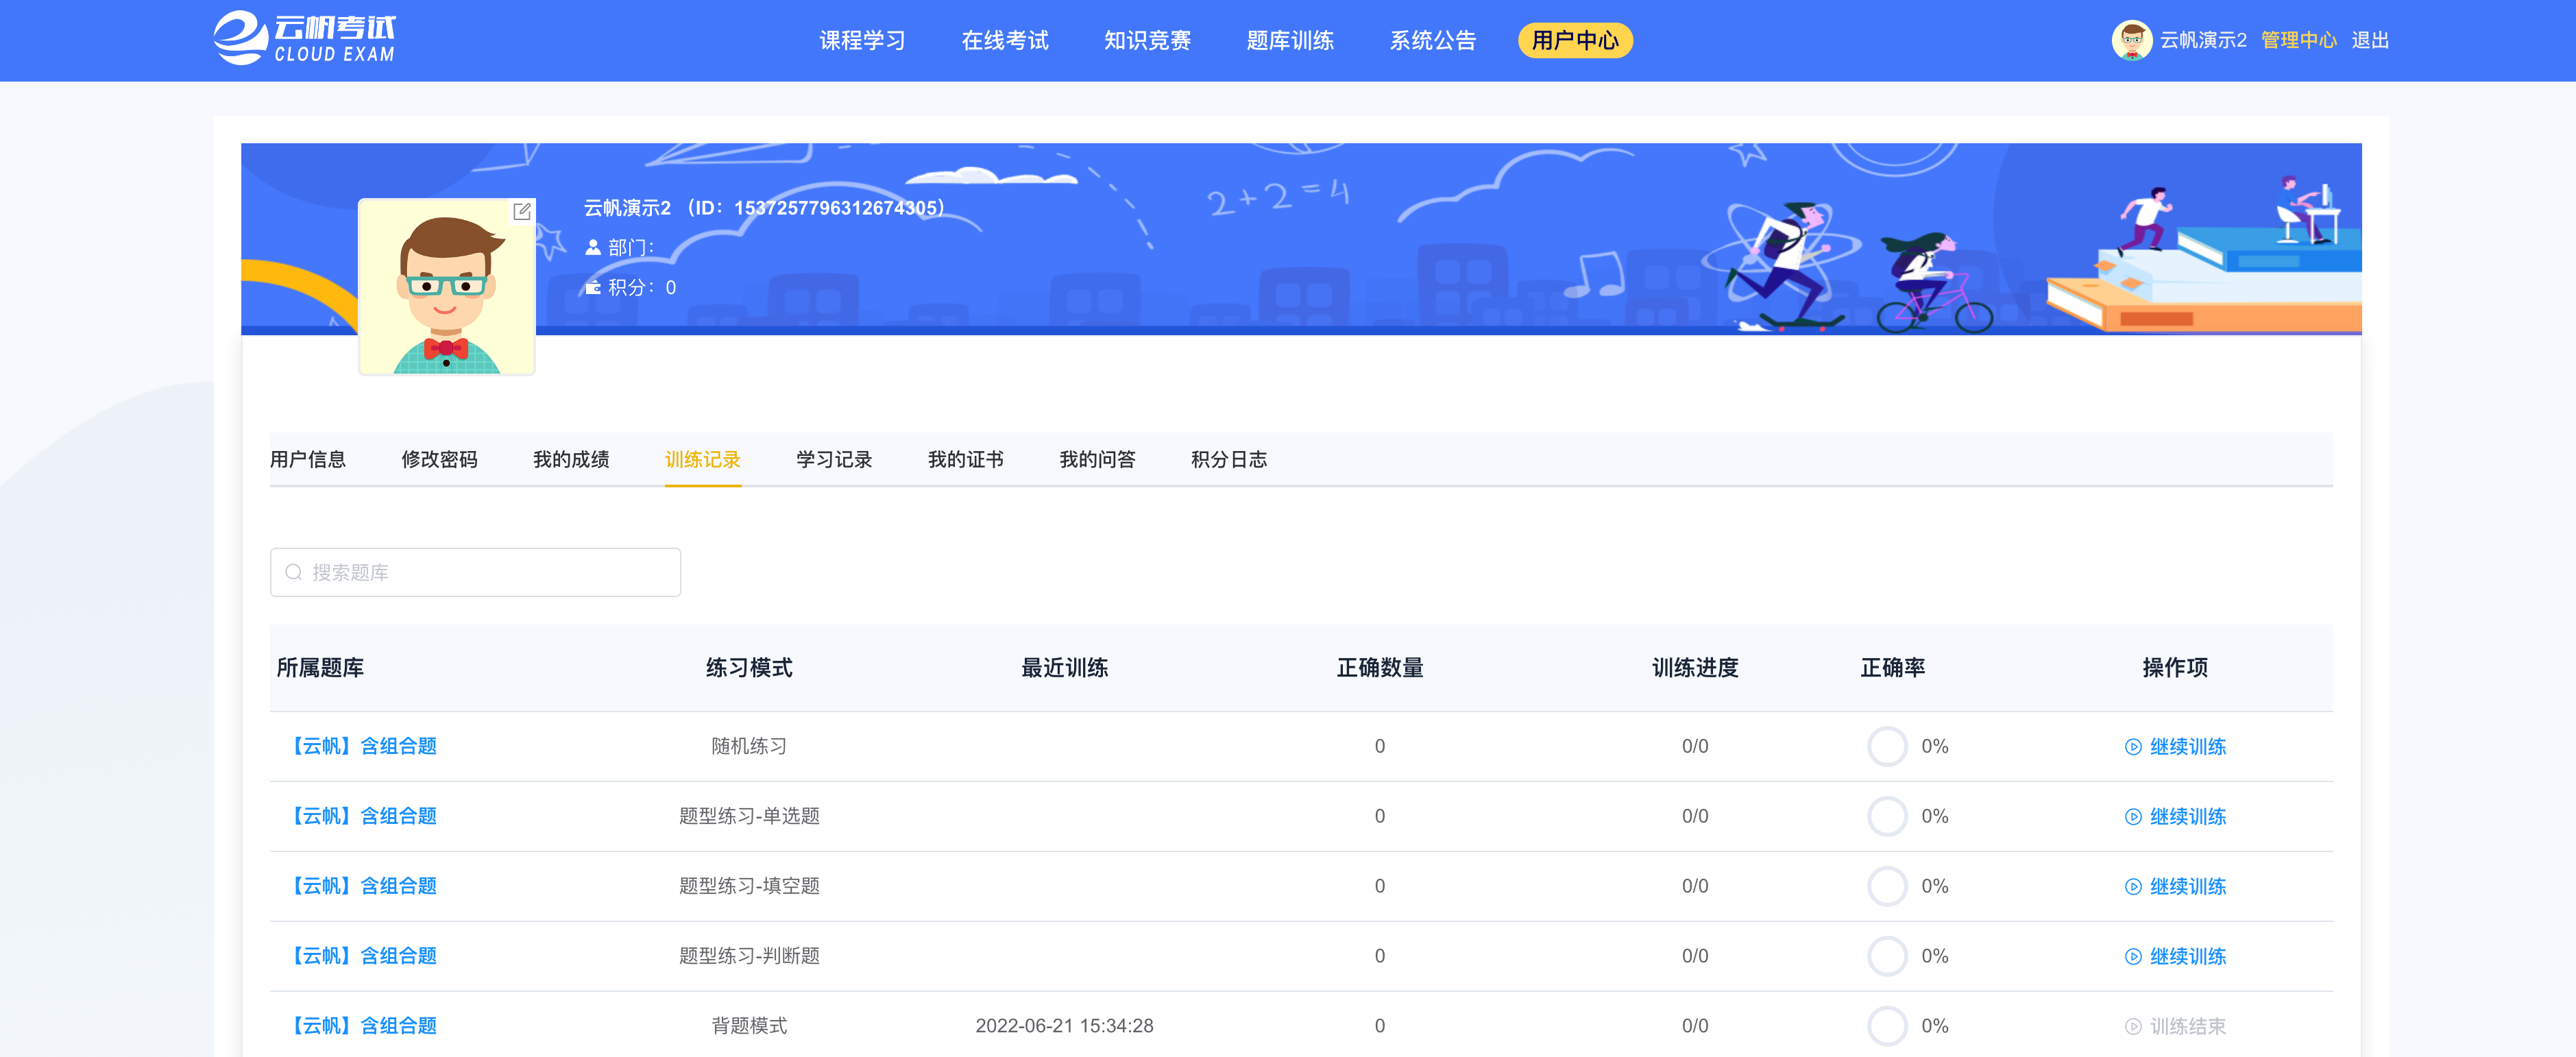Screen dimensions: 2576x1057
Task: Click the 正确率 column header
Action: pos(1892,668)
